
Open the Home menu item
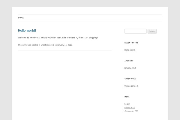[21, 18]
